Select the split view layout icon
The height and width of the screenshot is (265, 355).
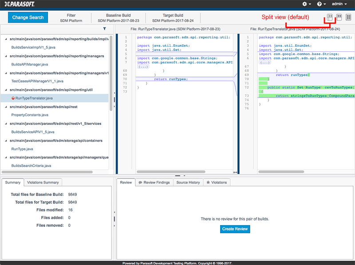(330, 17)
